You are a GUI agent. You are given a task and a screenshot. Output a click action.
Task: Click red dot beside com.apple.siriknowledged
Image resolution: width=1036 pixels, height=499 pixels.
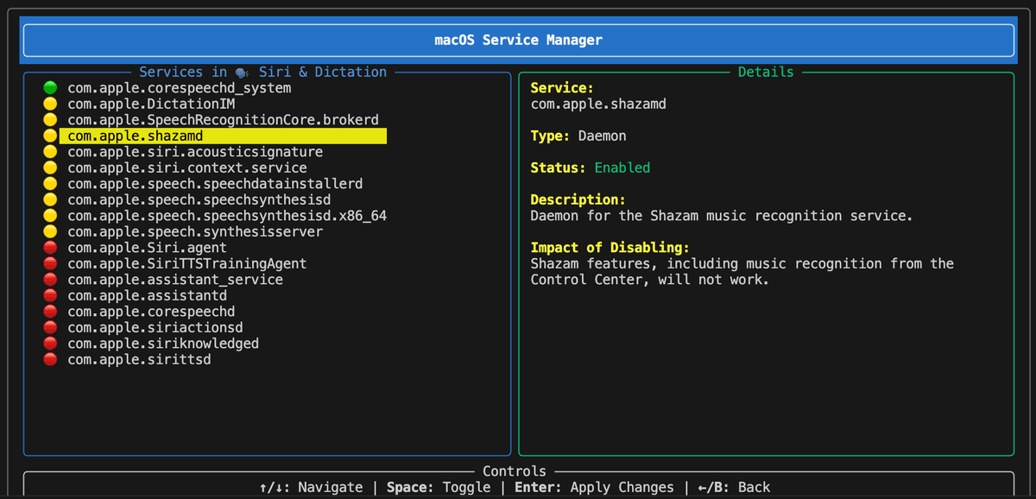(x=50, y=344)
